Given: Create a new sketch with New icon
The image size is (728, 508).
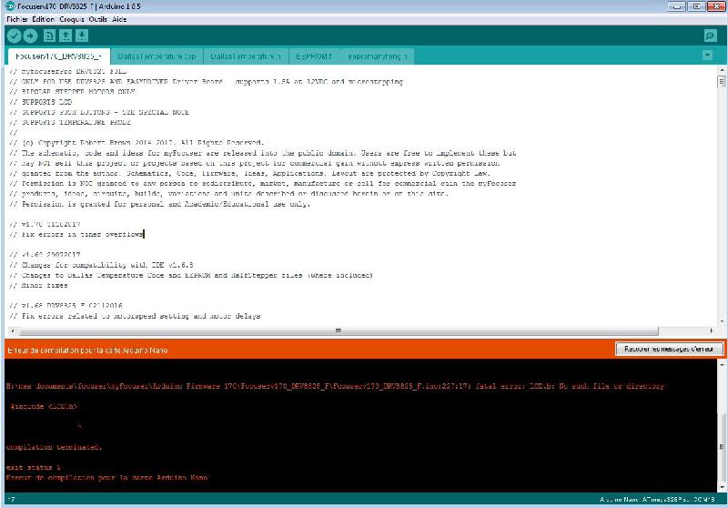Looking at the screenshot, I should pos(49,36).
